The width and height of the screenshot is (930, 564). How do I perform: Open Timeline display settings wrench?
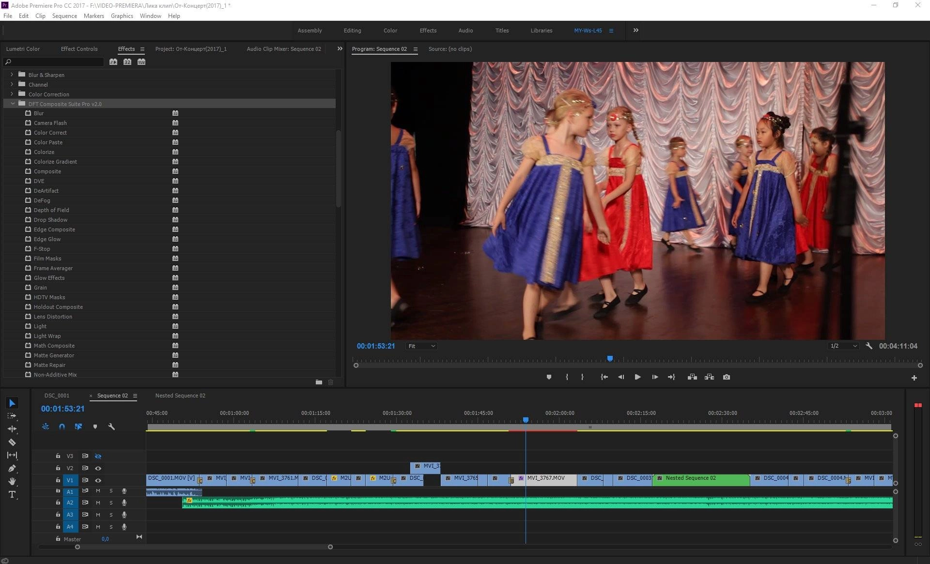[x=111, y=427]
